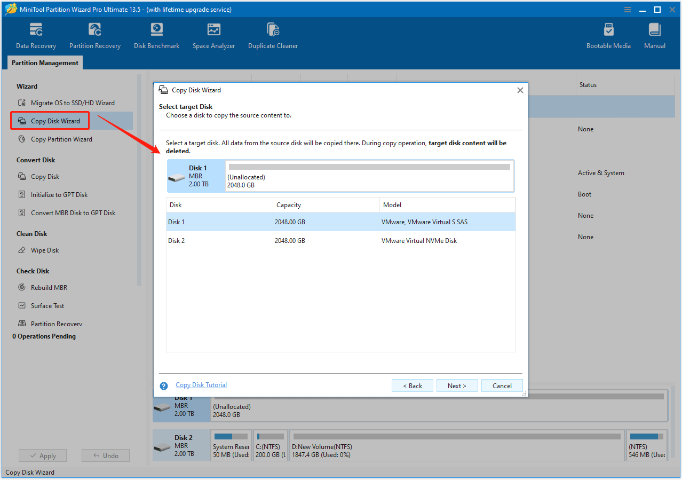Screen dimensions: 682x480
Task: Open the Bootable Media creator
Action: [x=608, y=35]
